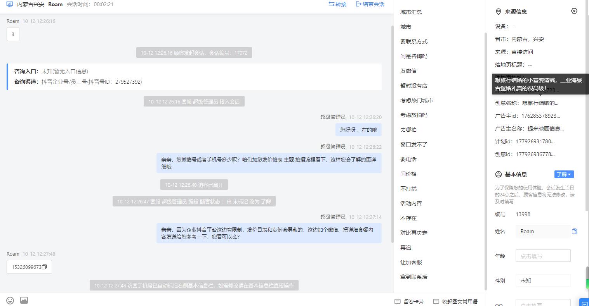Click the location pin icon by 来源信息
This screenshot has height=306, width=589.
499,12
